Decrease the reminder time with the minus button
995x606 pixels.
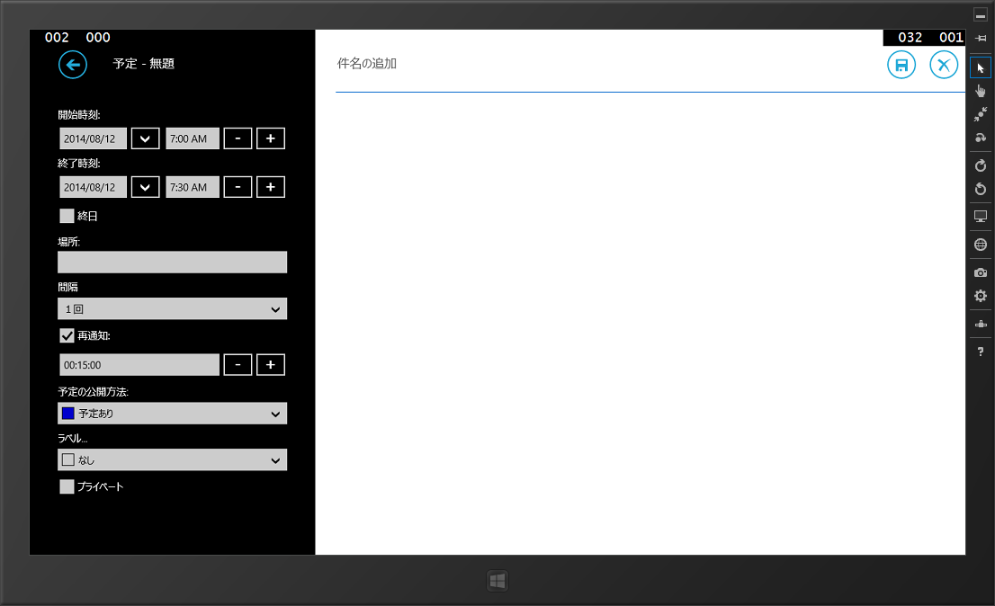tap(238, 365)
